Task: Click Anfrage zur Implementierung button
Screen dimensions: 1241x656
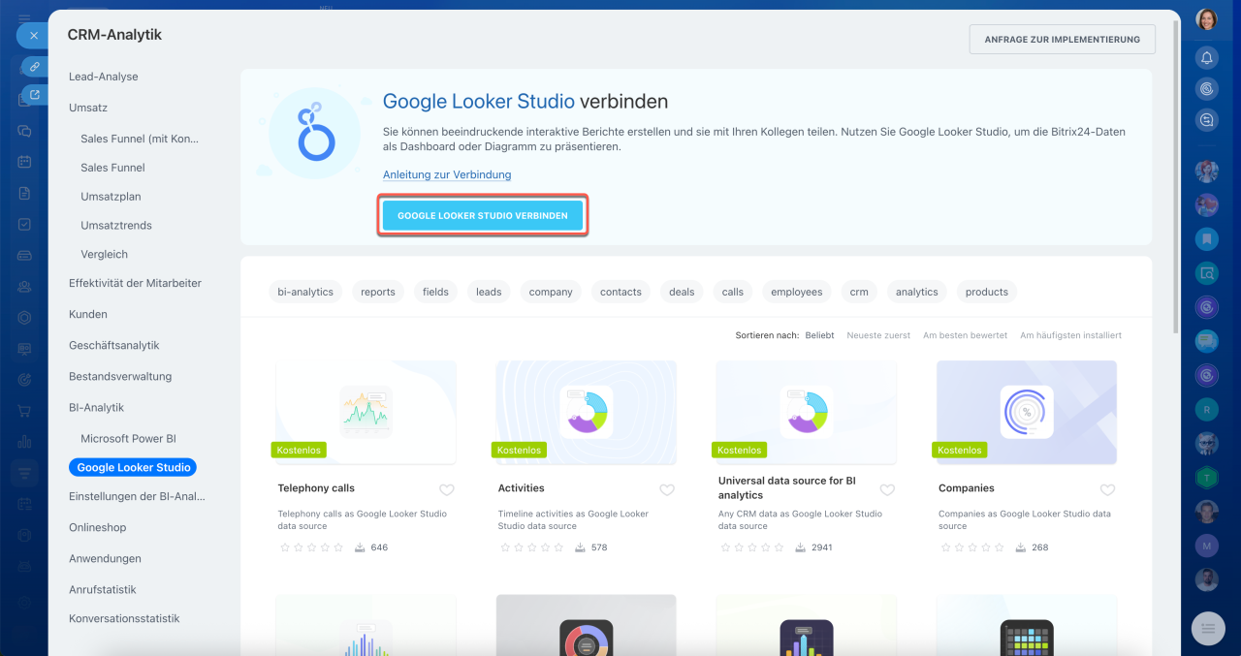Action: 1063,39
